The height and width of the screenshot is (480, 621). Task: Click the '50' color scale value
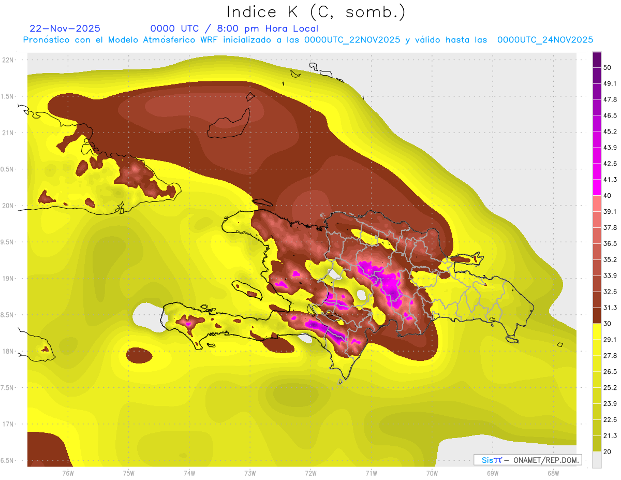pyautogui.click(x=608, y=67)
